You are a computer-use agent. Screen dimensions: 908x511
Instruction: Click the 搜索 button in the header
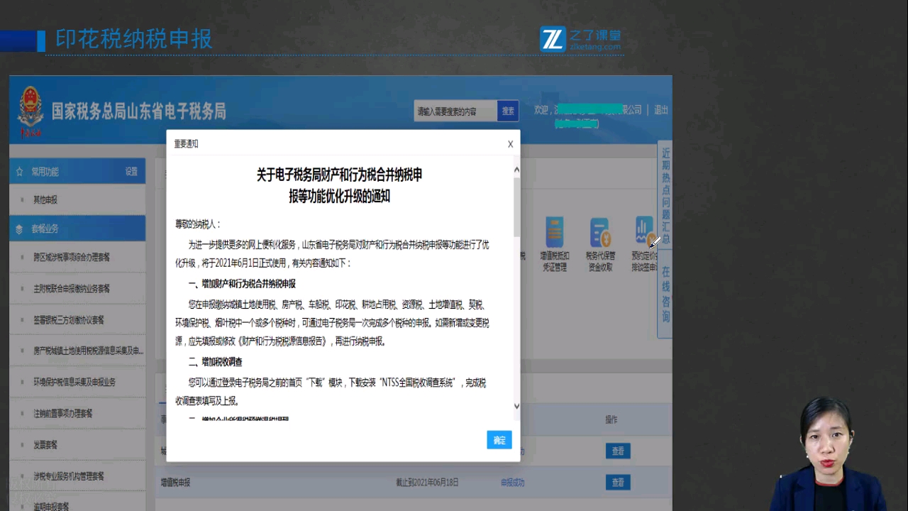click(508, 111)
